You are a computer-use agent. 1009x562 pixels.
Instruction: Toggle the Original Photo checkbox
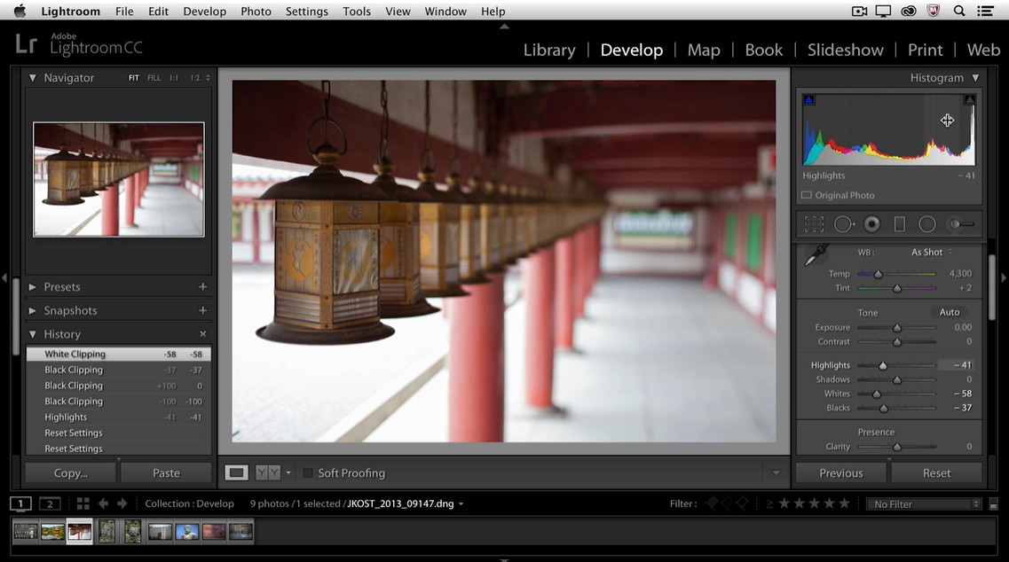coord(807,195)
